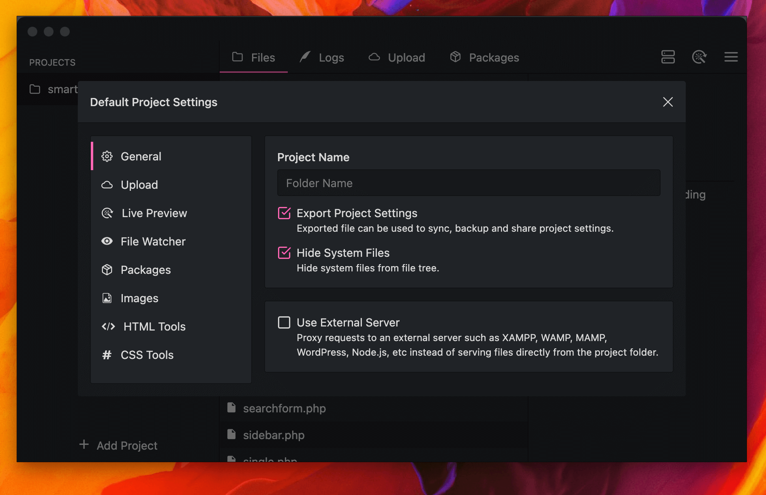Uncheck Hide System Files option
766x495 pixels.
pyautogui.click(x=284, y=253)
